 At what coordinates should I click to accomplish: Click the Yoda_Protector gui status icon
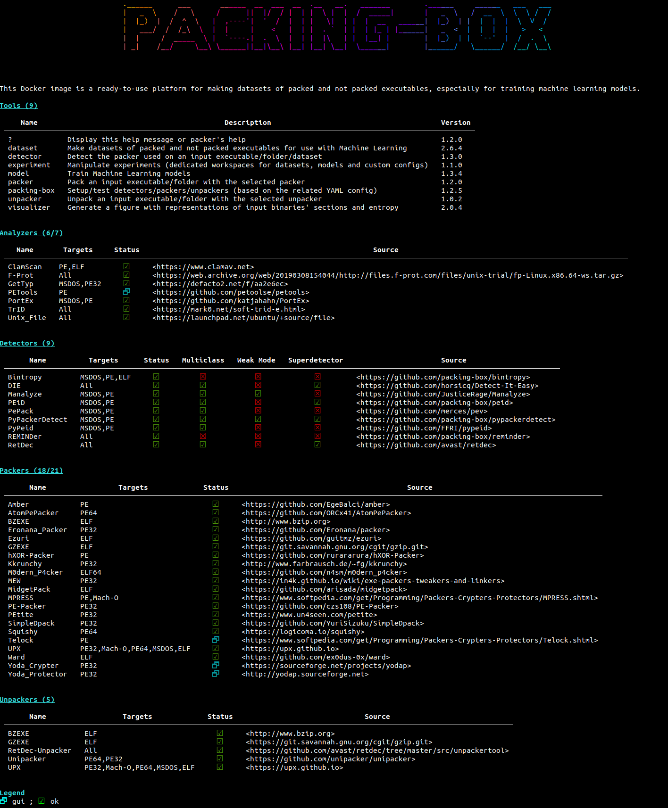coord(216,674)
